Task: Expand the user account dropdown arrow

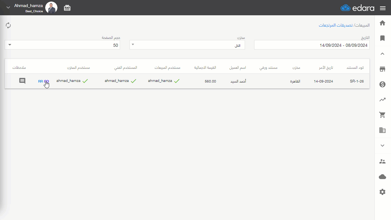Action: click(x=8, y=8)
